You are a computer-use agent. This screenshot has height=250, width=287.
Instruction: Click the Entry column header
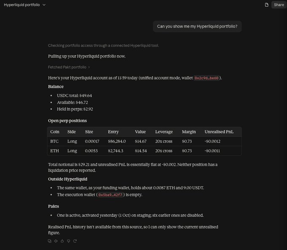click(113, 132)
